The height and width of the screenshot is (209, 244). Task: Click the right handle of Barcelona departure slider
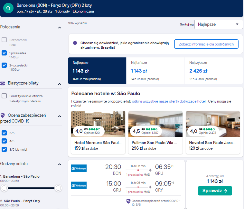pyautogui.click(x=58, y=188)
